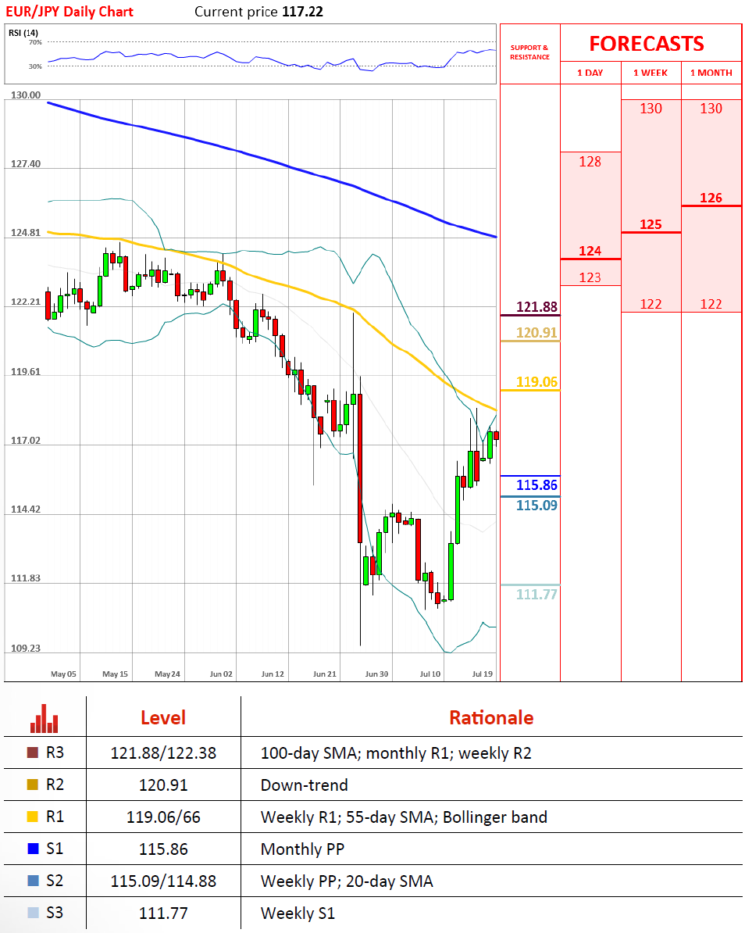The image size is (745, 933).
Task: Click the 115.09 support level label
Action: (x=537, y=506)
